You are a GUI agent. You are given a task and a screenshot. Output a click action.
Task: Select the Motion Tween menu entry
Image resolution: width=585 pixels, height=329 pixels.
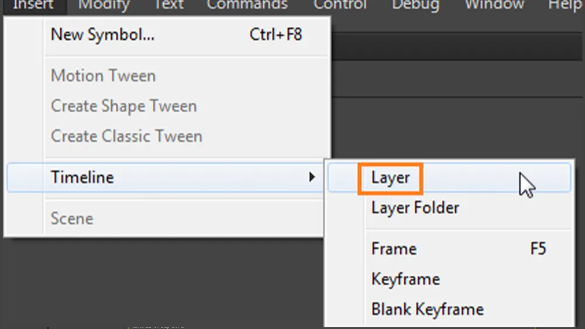pos(103,76)
